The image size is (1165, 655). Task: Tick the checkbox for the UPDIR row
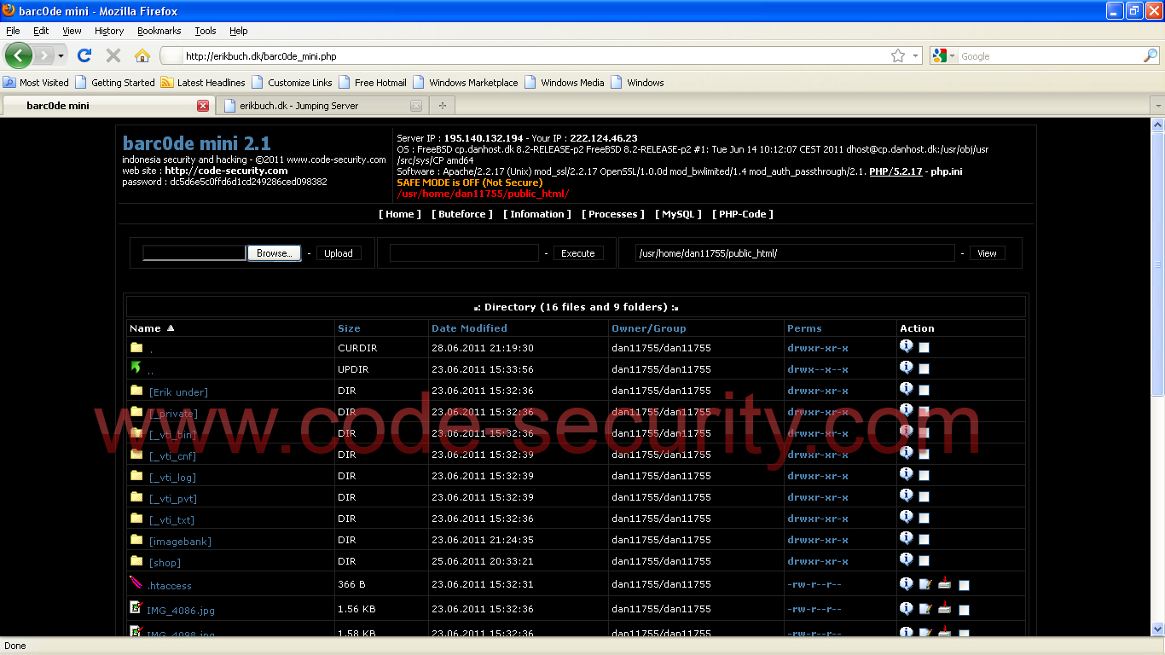[x=924, y=369]
